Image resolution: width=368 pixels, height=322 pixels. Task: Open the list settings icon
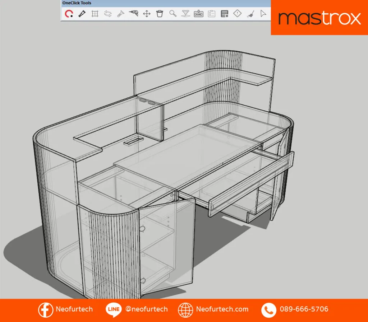pos(225,14)
